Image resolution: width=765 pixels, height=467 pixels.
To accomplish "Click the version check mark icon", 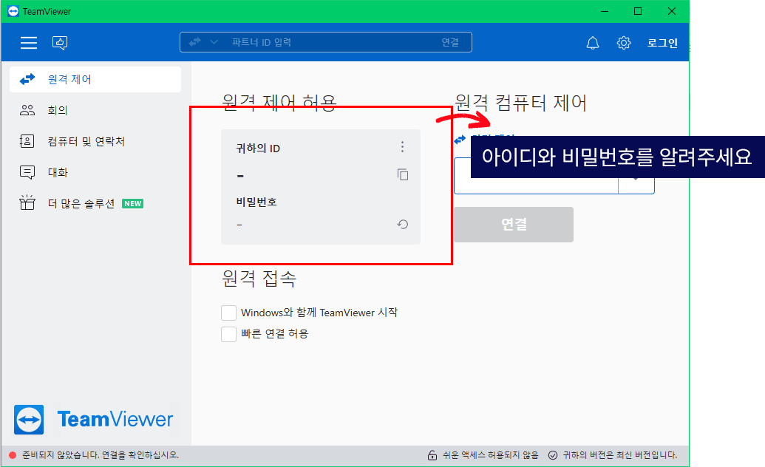I will click(x=553, y=455).
